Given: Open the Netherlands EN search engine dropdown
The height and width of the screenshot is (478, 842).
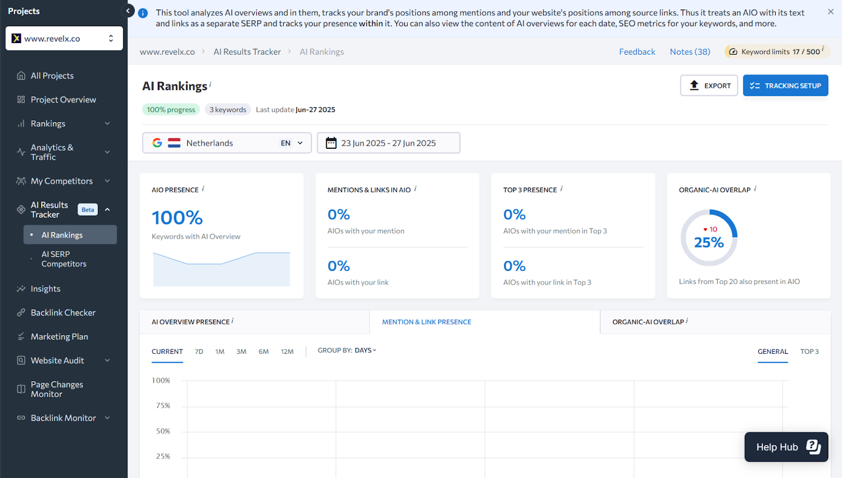Looking at the screenshot, I should (x=227, y=143).
